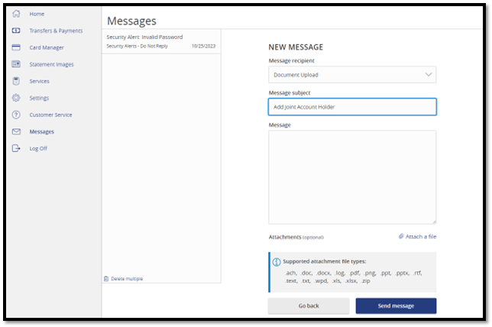
Task: Click the Services book icon
Action: [x=15, y=81]
